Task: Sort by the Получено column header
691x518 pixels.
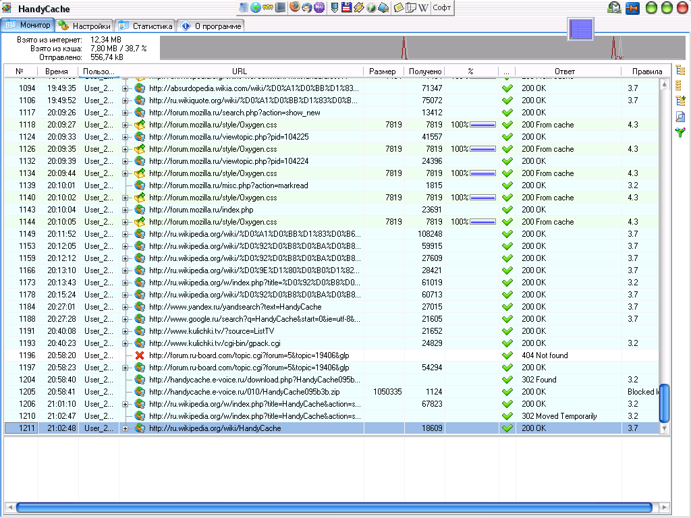Action: (424, 71)
